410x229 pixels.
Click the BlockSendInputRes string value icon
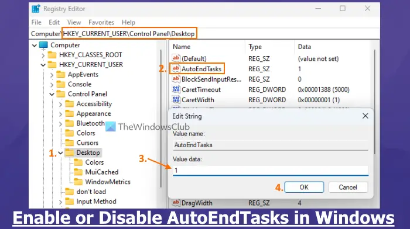coord(176,79)
